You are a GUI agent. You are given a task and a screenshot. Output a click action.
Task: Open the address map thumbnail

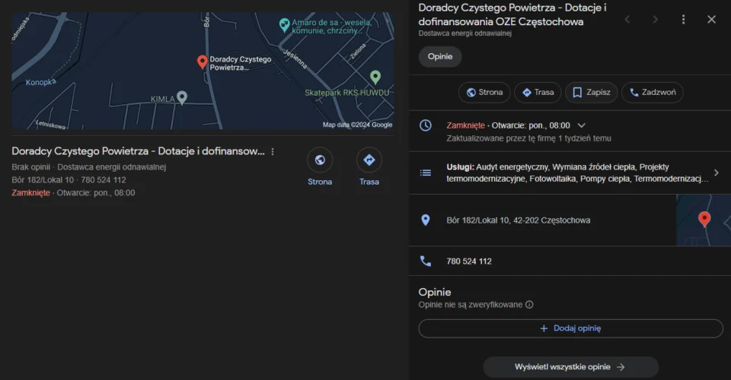point(703,220)
